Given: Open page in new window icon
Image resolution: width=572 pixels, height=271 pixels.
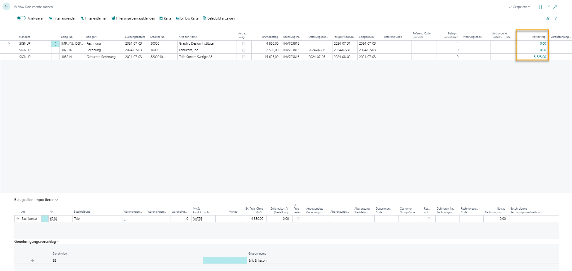Looking at the screenshot, I should [548, 7].
